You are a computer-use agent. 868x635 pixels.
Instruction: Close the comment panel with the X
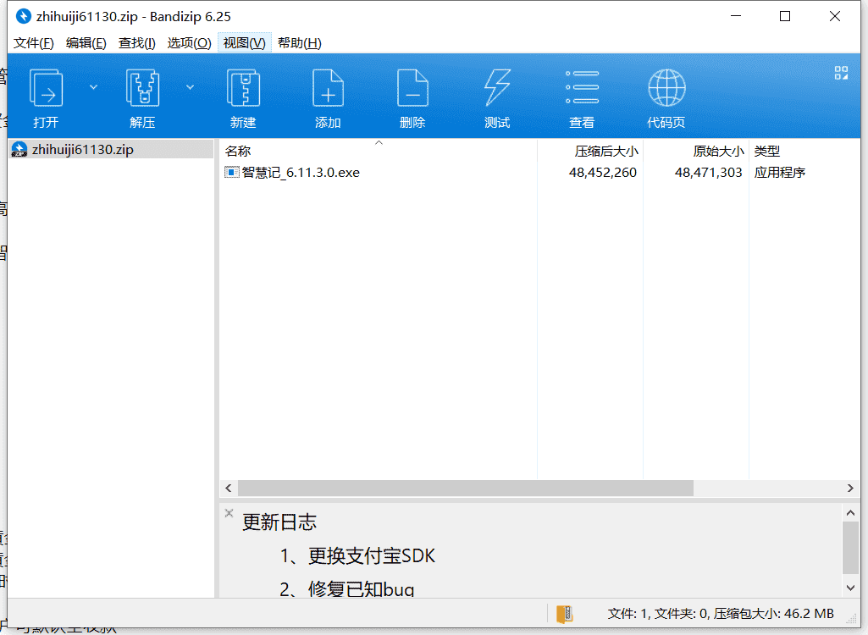229,513
